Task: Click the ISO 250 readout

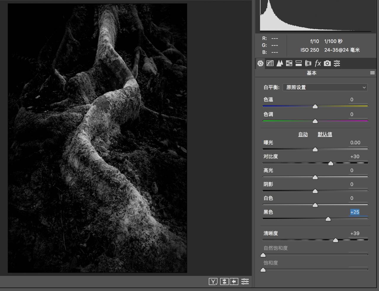Action: pyautogui.click(x=310, y=50)
